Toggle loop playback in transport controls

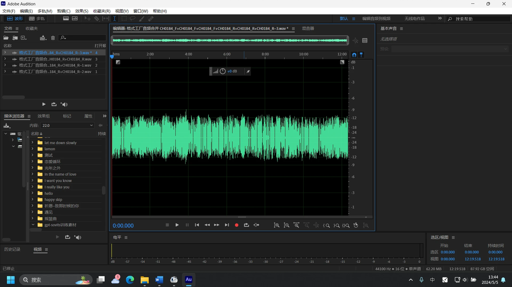pos(246,225)
